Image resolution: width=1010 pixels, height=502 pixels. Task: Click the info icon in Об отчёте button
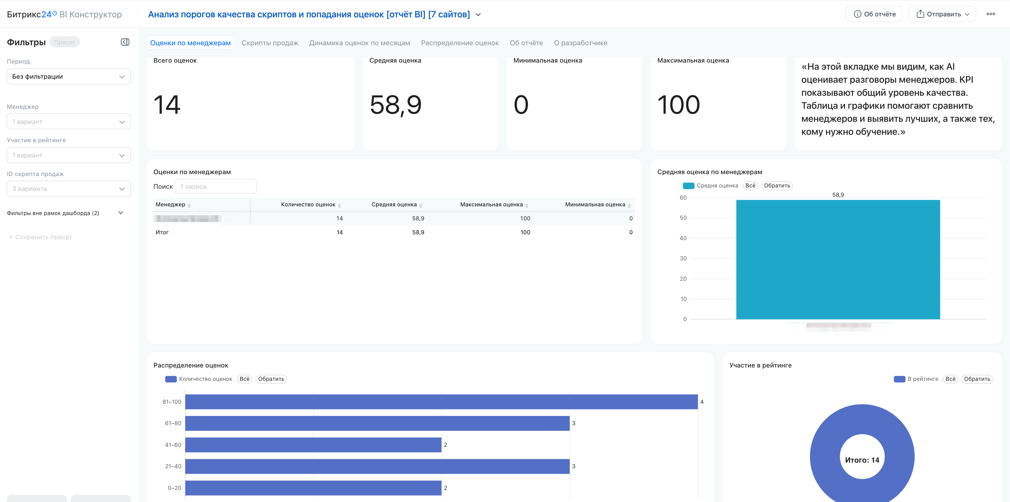857,14
